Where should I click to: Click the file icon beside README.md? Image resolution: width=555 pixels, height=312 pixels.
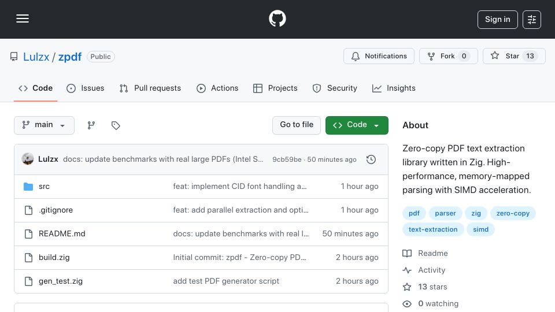pyautogui.click(x=28, y=234)
